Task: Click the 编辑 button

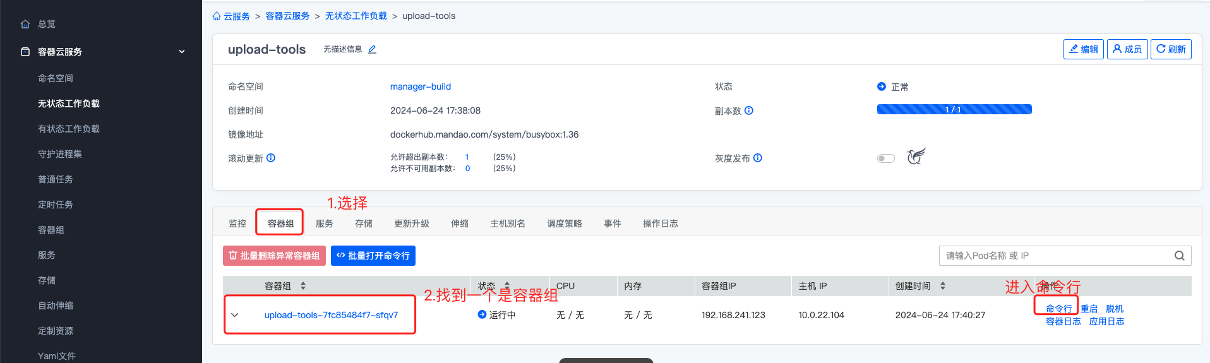Action: (x=1084, y=49)
